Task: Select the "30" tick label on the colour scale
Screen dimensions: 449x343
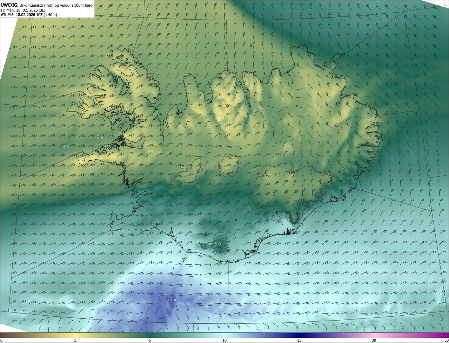Action: [374, 340]
